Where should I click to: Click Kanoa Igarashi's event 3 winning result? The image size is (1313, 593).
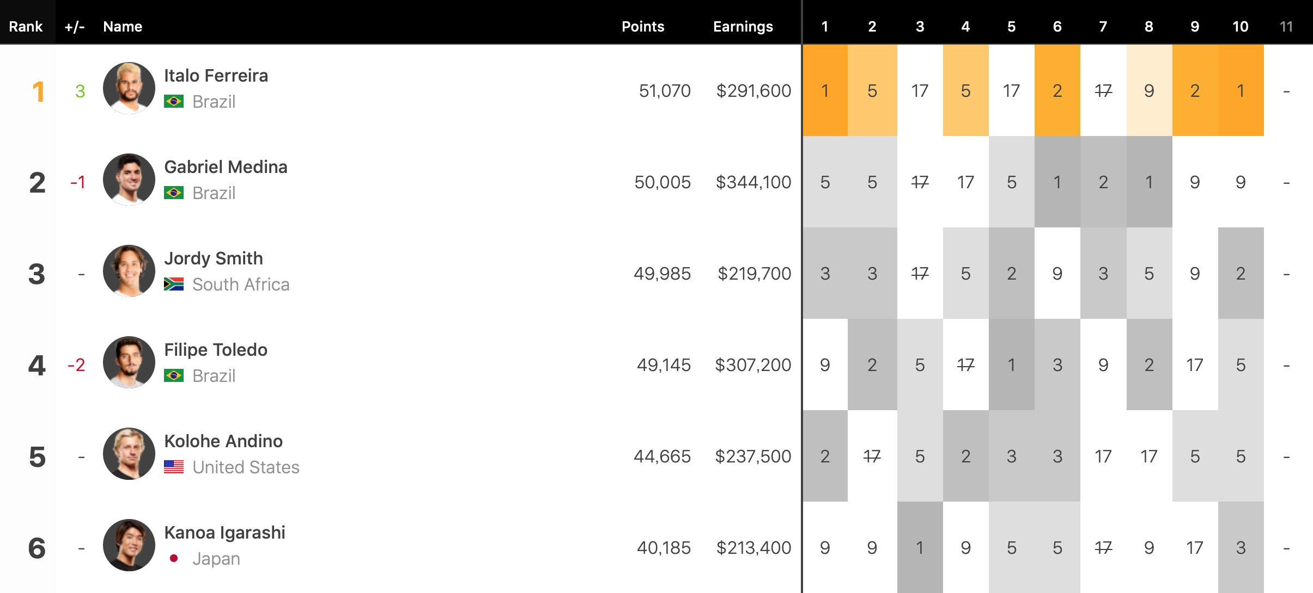click(x=920, y=548)
